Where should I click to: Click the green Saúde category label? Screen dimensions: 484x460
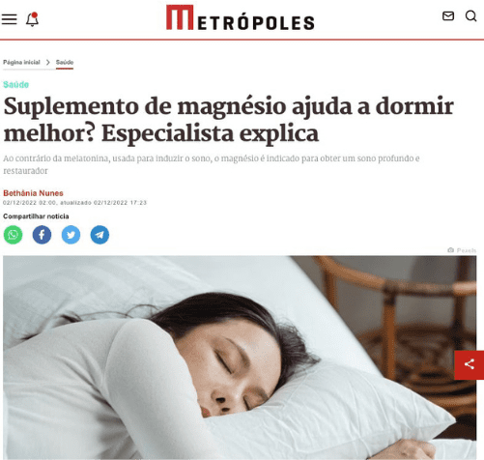click(15, 84)
